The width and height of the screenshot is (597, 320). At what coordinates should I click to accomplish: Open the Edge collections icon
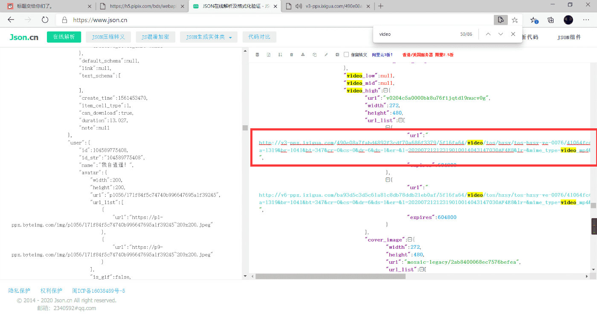(551, 20)
